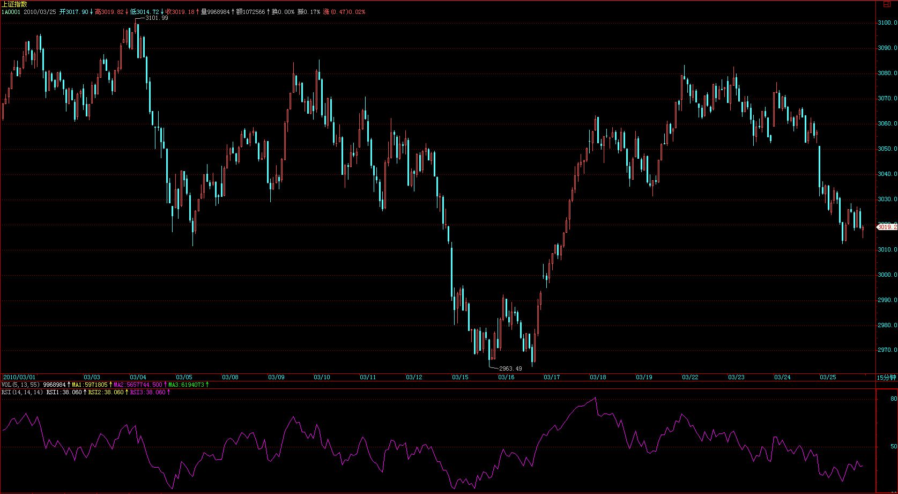The image size is (898, 494).
Task: Click the 03/24 date on time axis
Action: [x=782, y=377]
